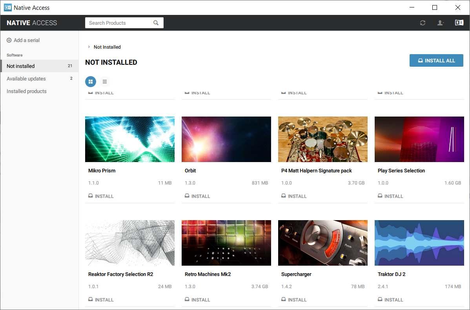Click the 21 count badge
Viewport: 470px width, 310px height.
[70, 66]
